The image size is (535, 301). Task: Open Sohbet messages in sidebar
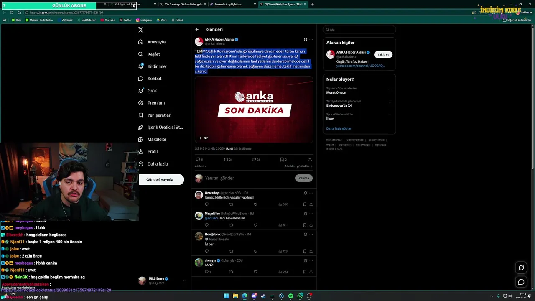coord(150,79)
